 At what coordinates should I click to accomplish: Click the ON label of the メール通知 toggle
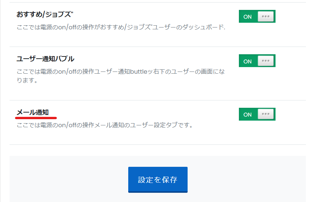pos(248,115)
